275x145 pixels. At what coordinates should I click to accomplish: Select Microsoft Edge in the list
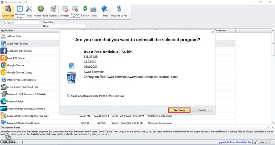30,101
